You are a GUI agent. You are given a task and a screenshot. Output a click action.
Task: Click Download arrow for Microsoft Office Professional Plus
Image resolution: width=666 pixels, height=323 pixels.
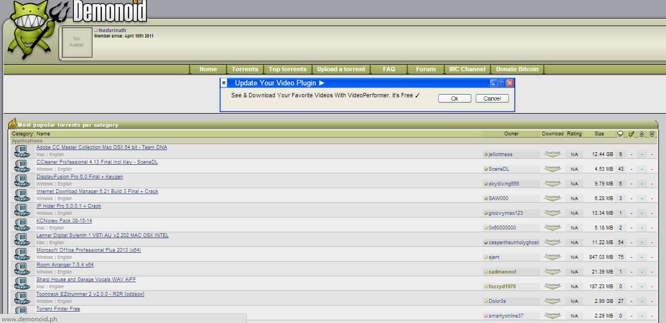pos(552,257)
